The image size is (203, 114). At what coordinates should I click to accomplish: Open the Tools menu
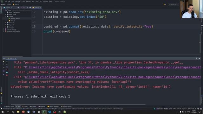tap(37, 2)
